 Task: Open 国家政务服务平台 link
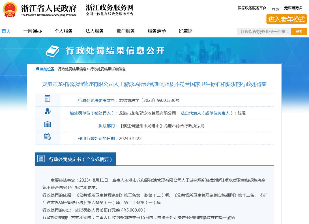252,8
